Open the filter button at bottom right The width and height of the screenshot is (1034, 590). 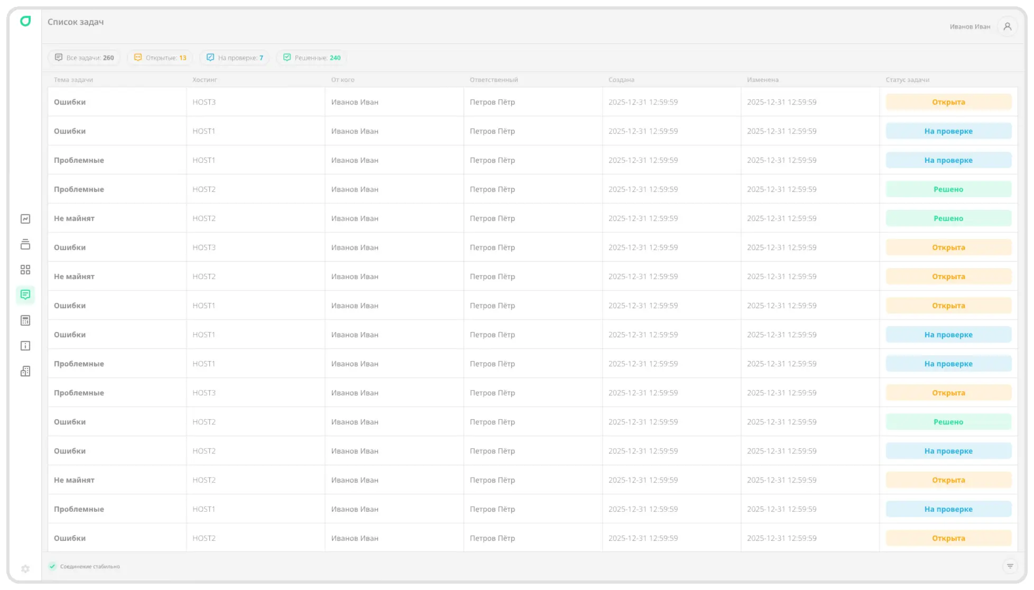1010,566
